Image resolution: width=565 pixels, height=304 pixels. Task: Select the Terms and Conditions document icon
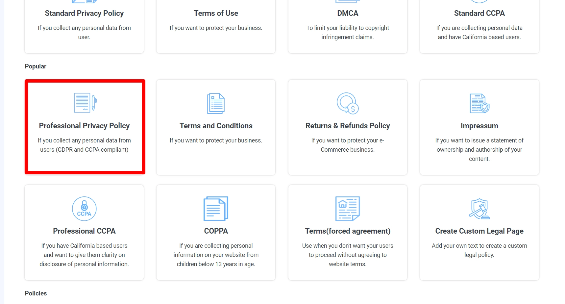point(216,103)
